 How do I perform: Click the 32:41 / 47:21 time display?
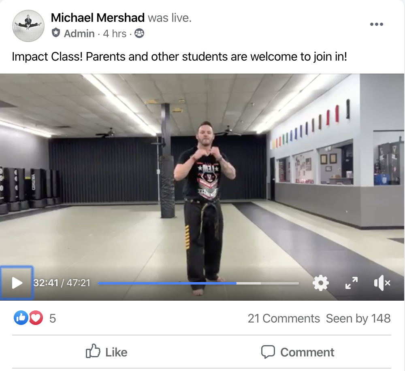click(x=62, y=283)
